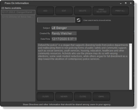This screenshot has height=111, width=139.
Task: Click the message scrollbar up arrow
Action: click(130, 45)
